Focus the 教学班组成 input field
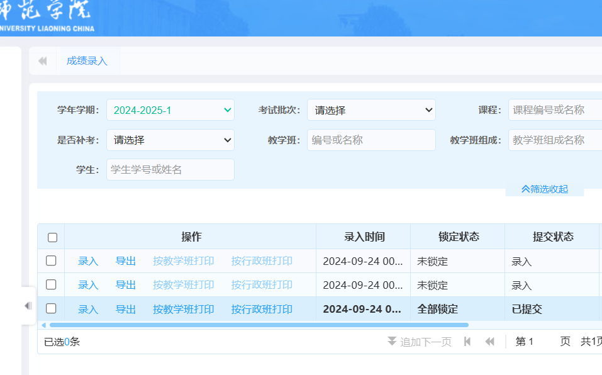Viewport: 602px width, 375px height. [x=555, y=140]
